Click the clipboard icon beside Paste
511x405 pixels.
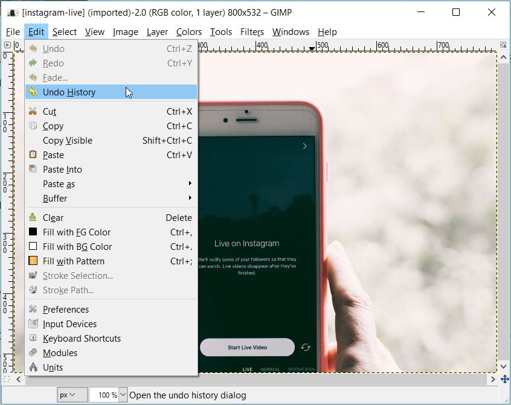pyautogui.click(x=33, y=155)
